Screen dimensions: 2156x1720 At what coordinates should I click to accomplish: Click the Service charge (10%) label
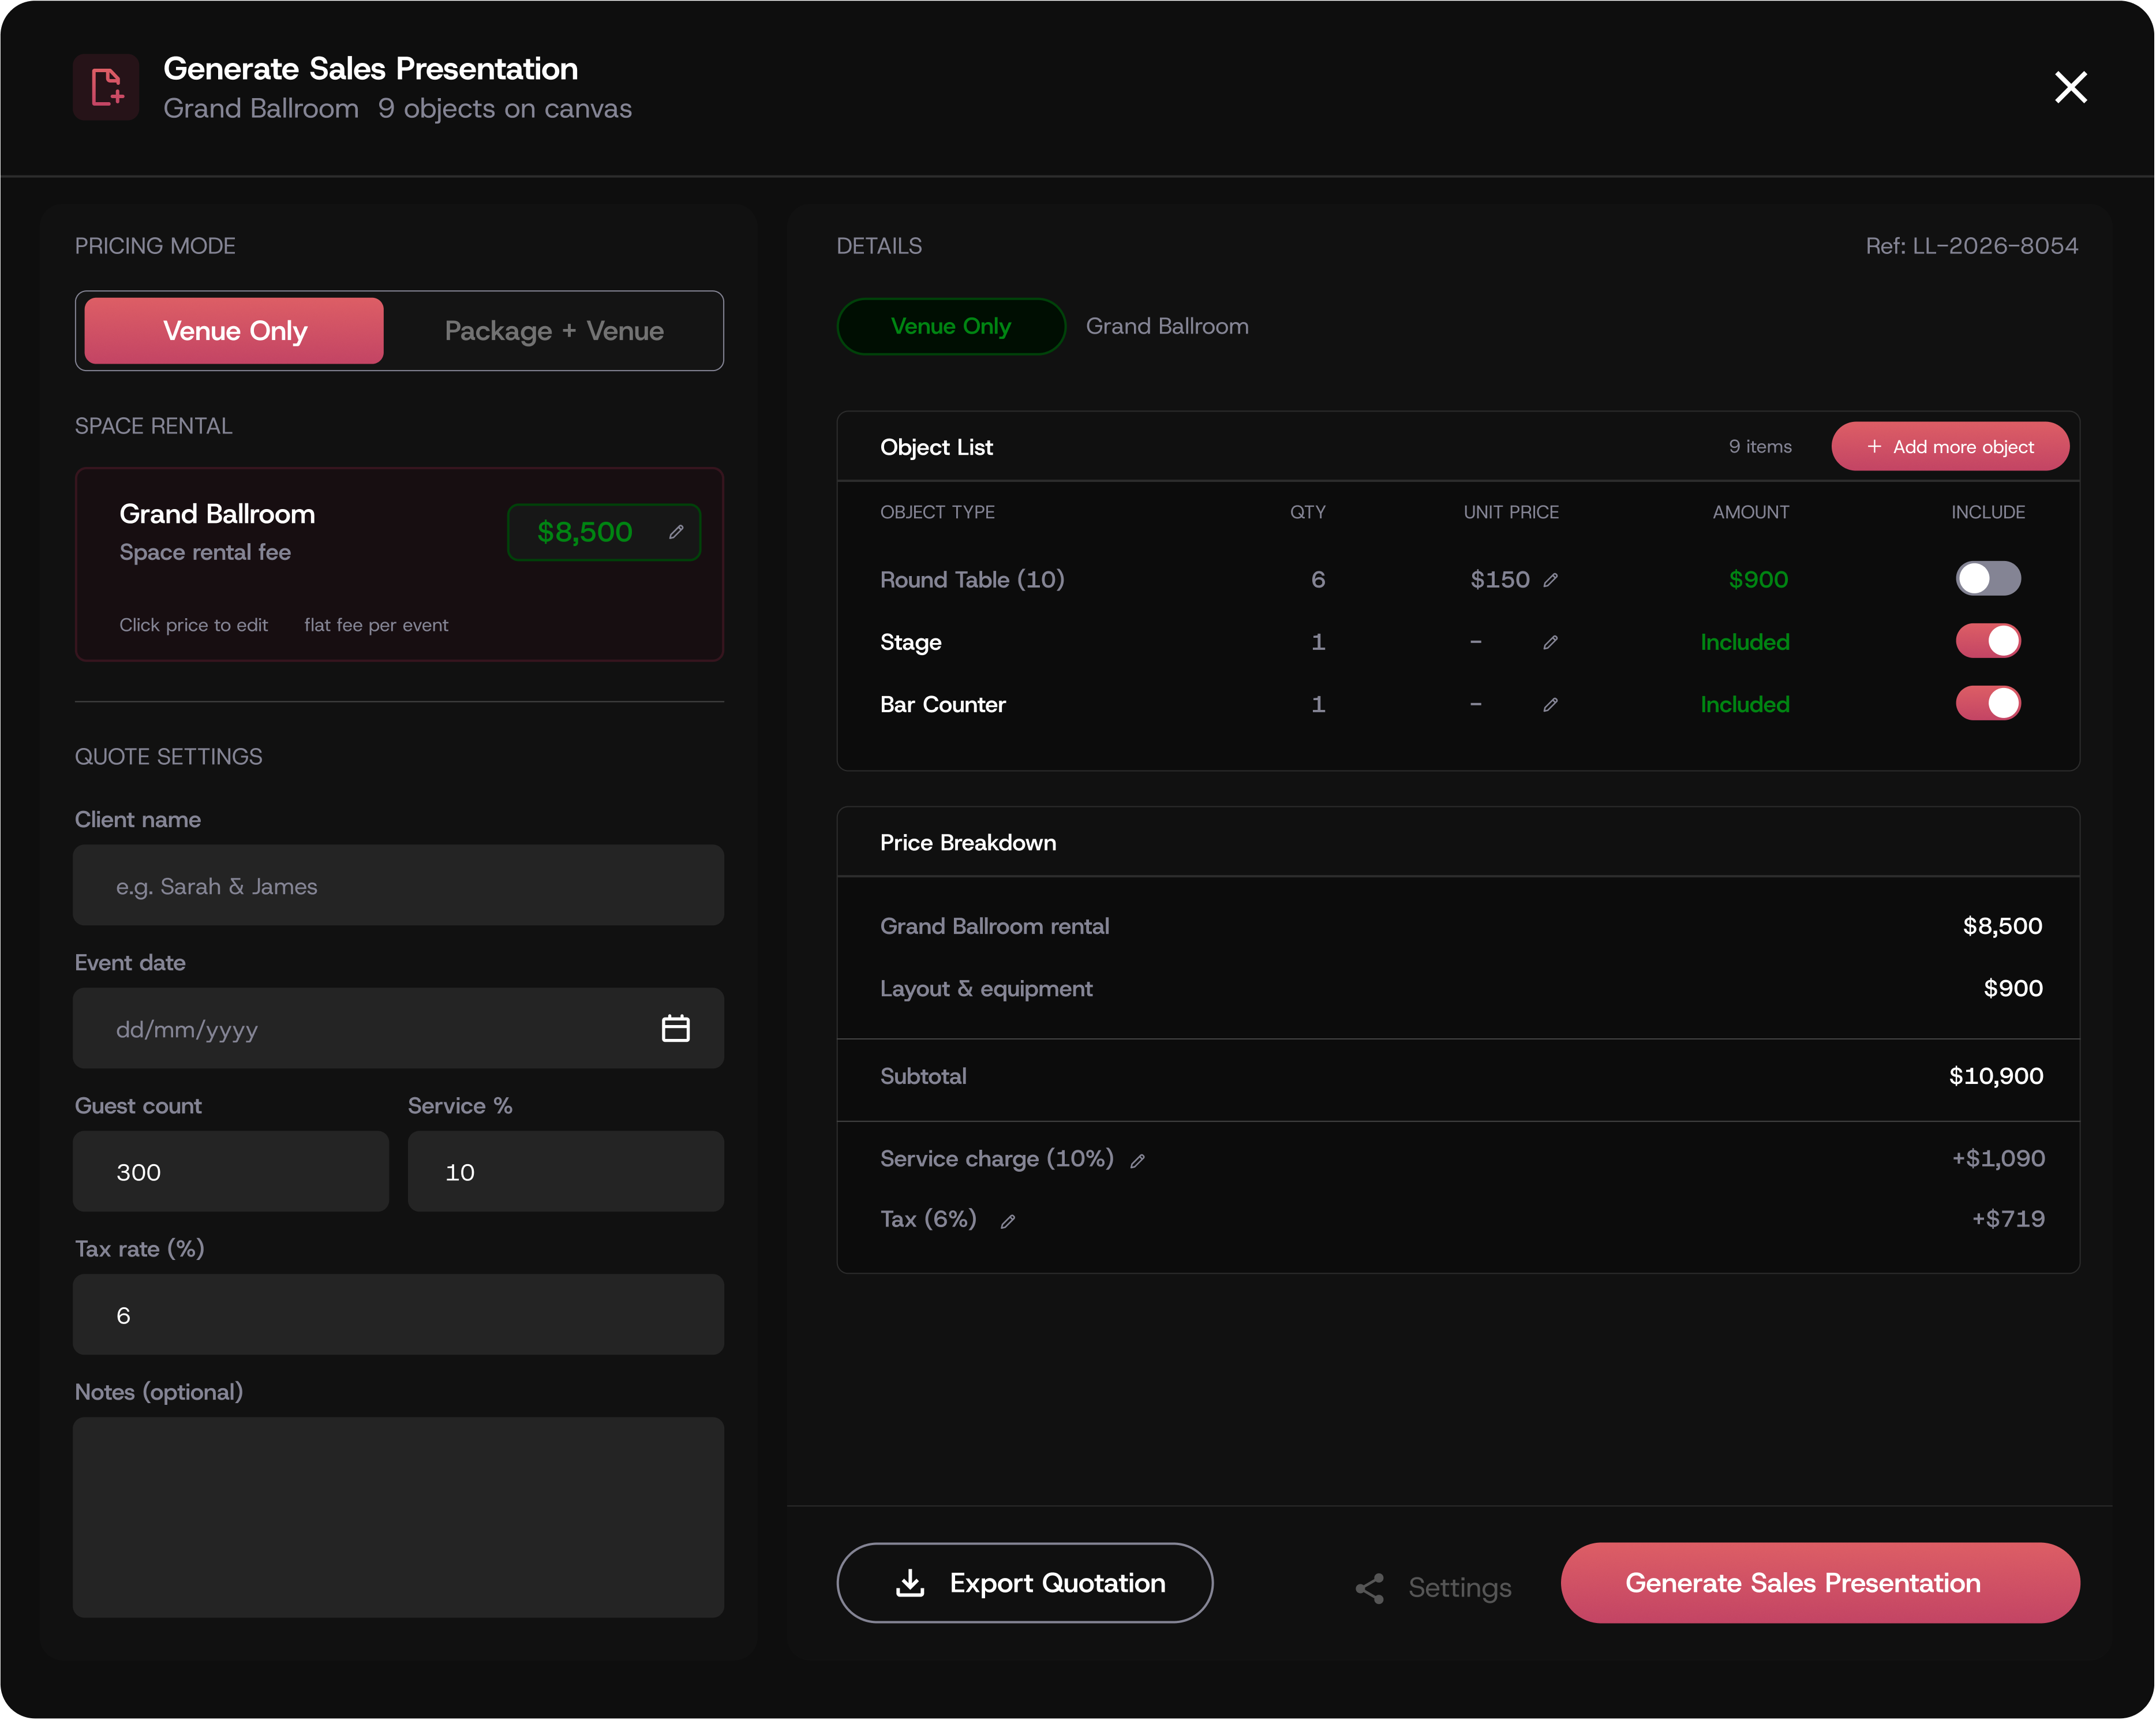(x=997, y=1159)
